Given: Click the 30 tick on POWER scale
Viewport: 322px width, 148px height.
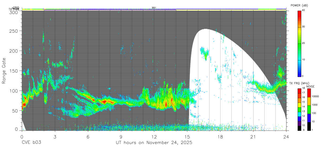Looking at the screenshot, I should (x=303, y=27).
